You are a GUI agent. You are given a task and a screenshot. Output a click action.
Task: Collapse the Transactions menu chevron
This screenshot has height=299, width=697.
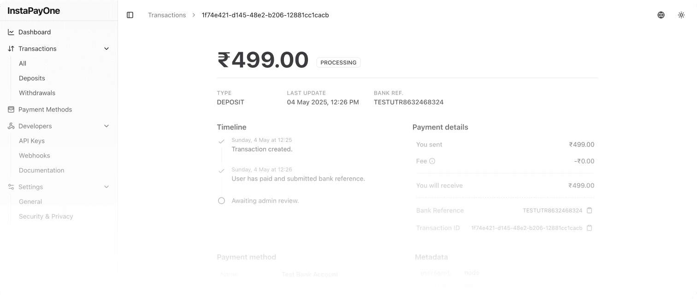pyautogui.click(x=106, y=49)
